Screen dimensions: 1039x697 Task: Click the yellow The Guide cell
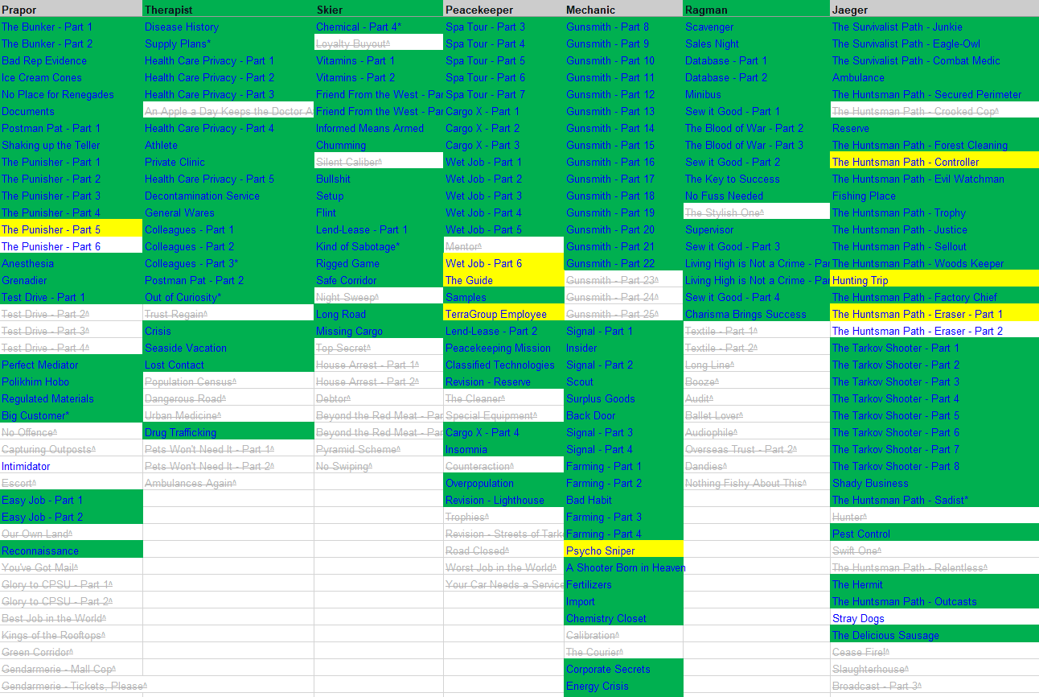pos(504,280)
